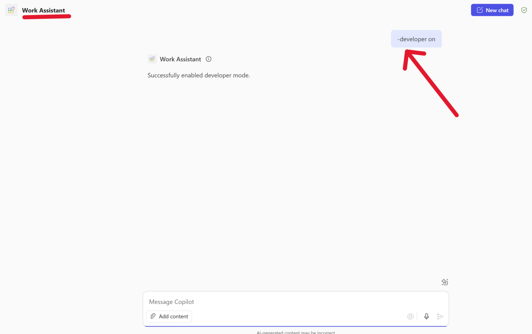Select the Work Assistant app icon top left
This screenshot has height=334, width=532.
click(x=11, y=10)
